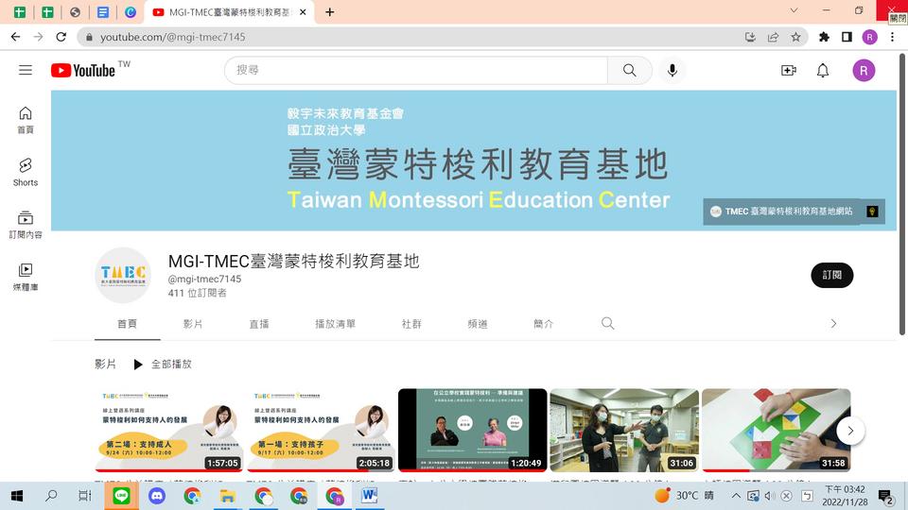
Task: Click the YouTube search input field
Action: (416, 70)
